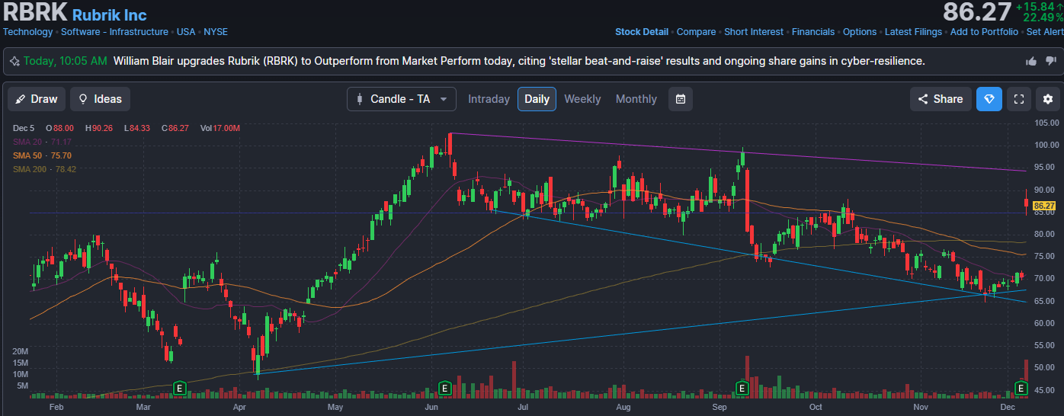This screenshot has height=416, width=1064.
Task: Click the December earnings E marker
Action: click(1021, 389)
